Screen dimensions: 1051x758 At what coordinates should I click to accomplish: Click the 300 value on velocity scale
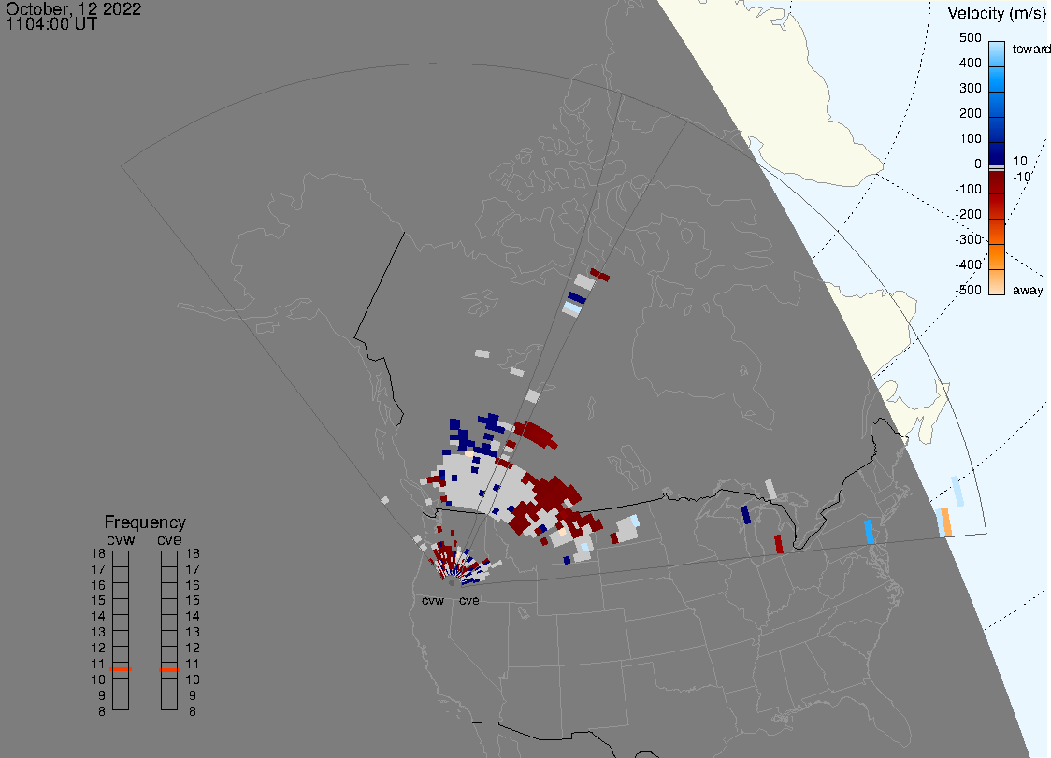point(970,89)
